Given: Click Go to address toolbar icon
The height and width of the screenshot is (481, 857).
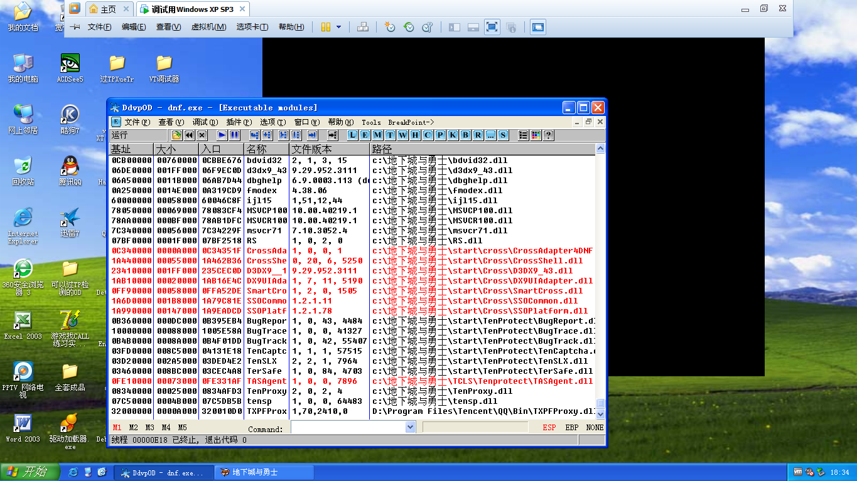Looking at the screenshot, I should 333,135.
